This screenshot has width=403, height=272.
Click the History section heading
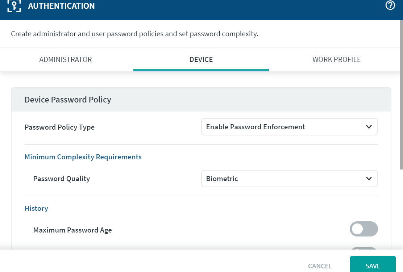[36, 208]
